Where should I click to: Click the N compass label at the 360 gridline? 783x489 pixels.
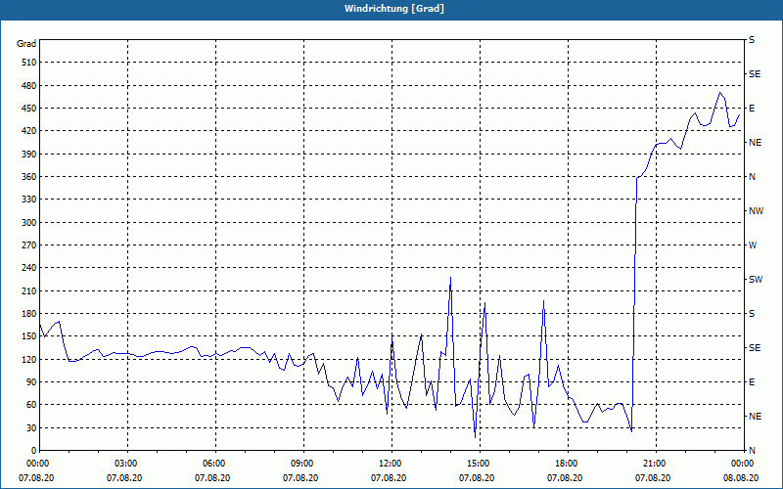coord(752,177)
